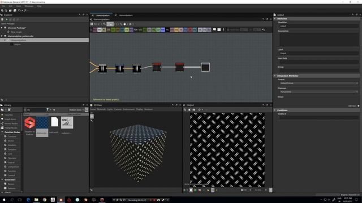Open the File menu
The height and width of the screenshot is (203, 362).
click(x=3, y=6)
